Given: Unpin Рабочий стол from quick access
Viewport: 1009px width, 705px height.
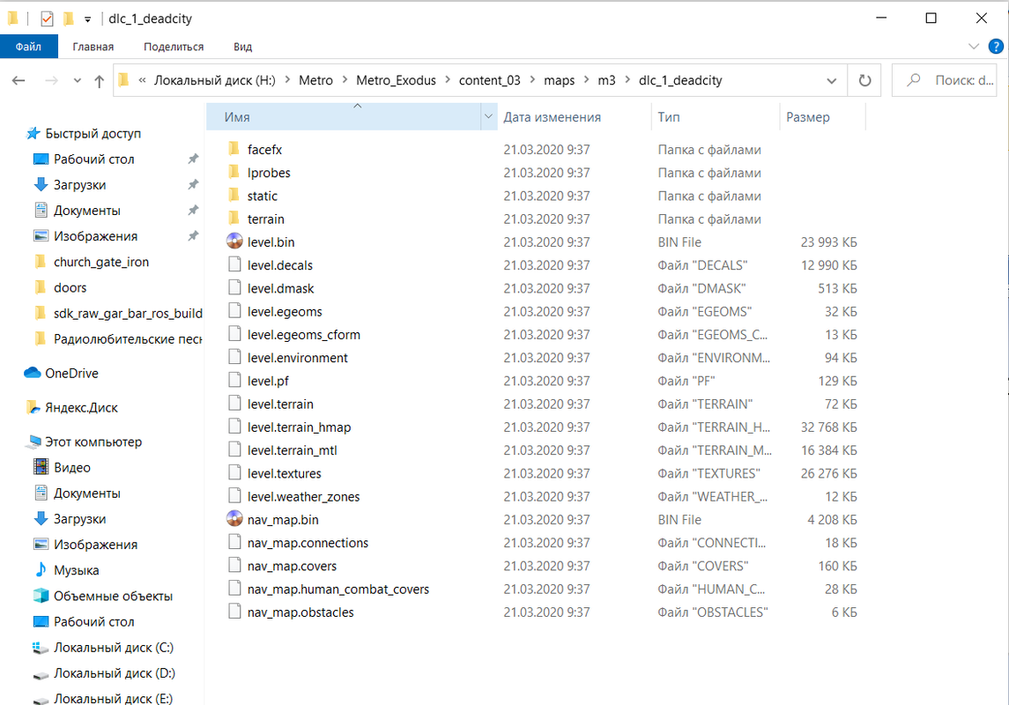Looking at the screenshot, I should [192, 159].
